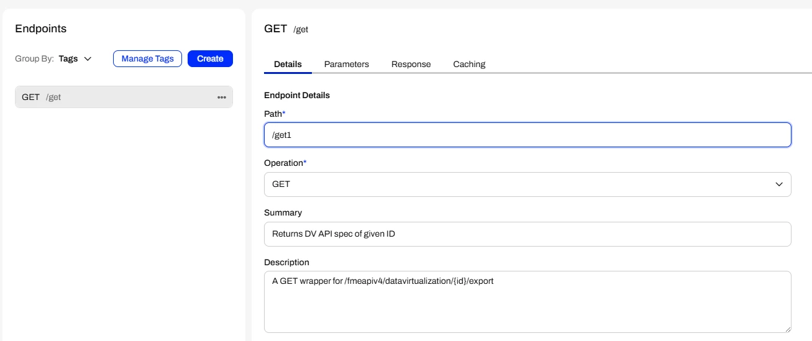Click into the Summary text field
Screen dimensions: 812x341
(527, 234)
